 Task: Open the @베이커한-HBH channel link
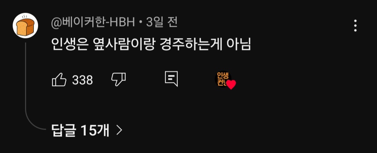[x=93, y=23]
